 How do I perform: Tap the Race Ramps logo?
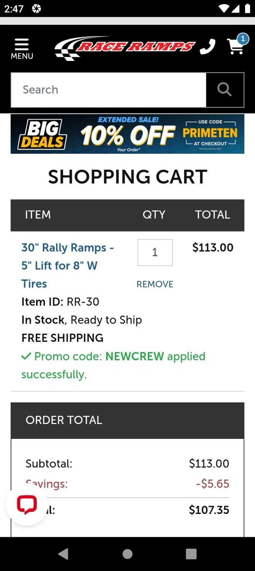click(x=125, y=48)
